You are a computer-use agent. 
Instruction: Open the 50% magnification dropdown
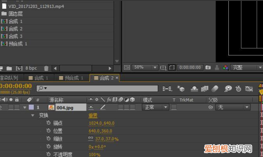click(x=145, y=68)
